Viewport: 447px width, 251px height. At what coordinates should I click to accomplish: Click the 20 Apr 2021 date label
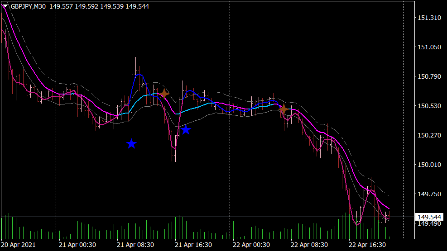pos(19,245)
